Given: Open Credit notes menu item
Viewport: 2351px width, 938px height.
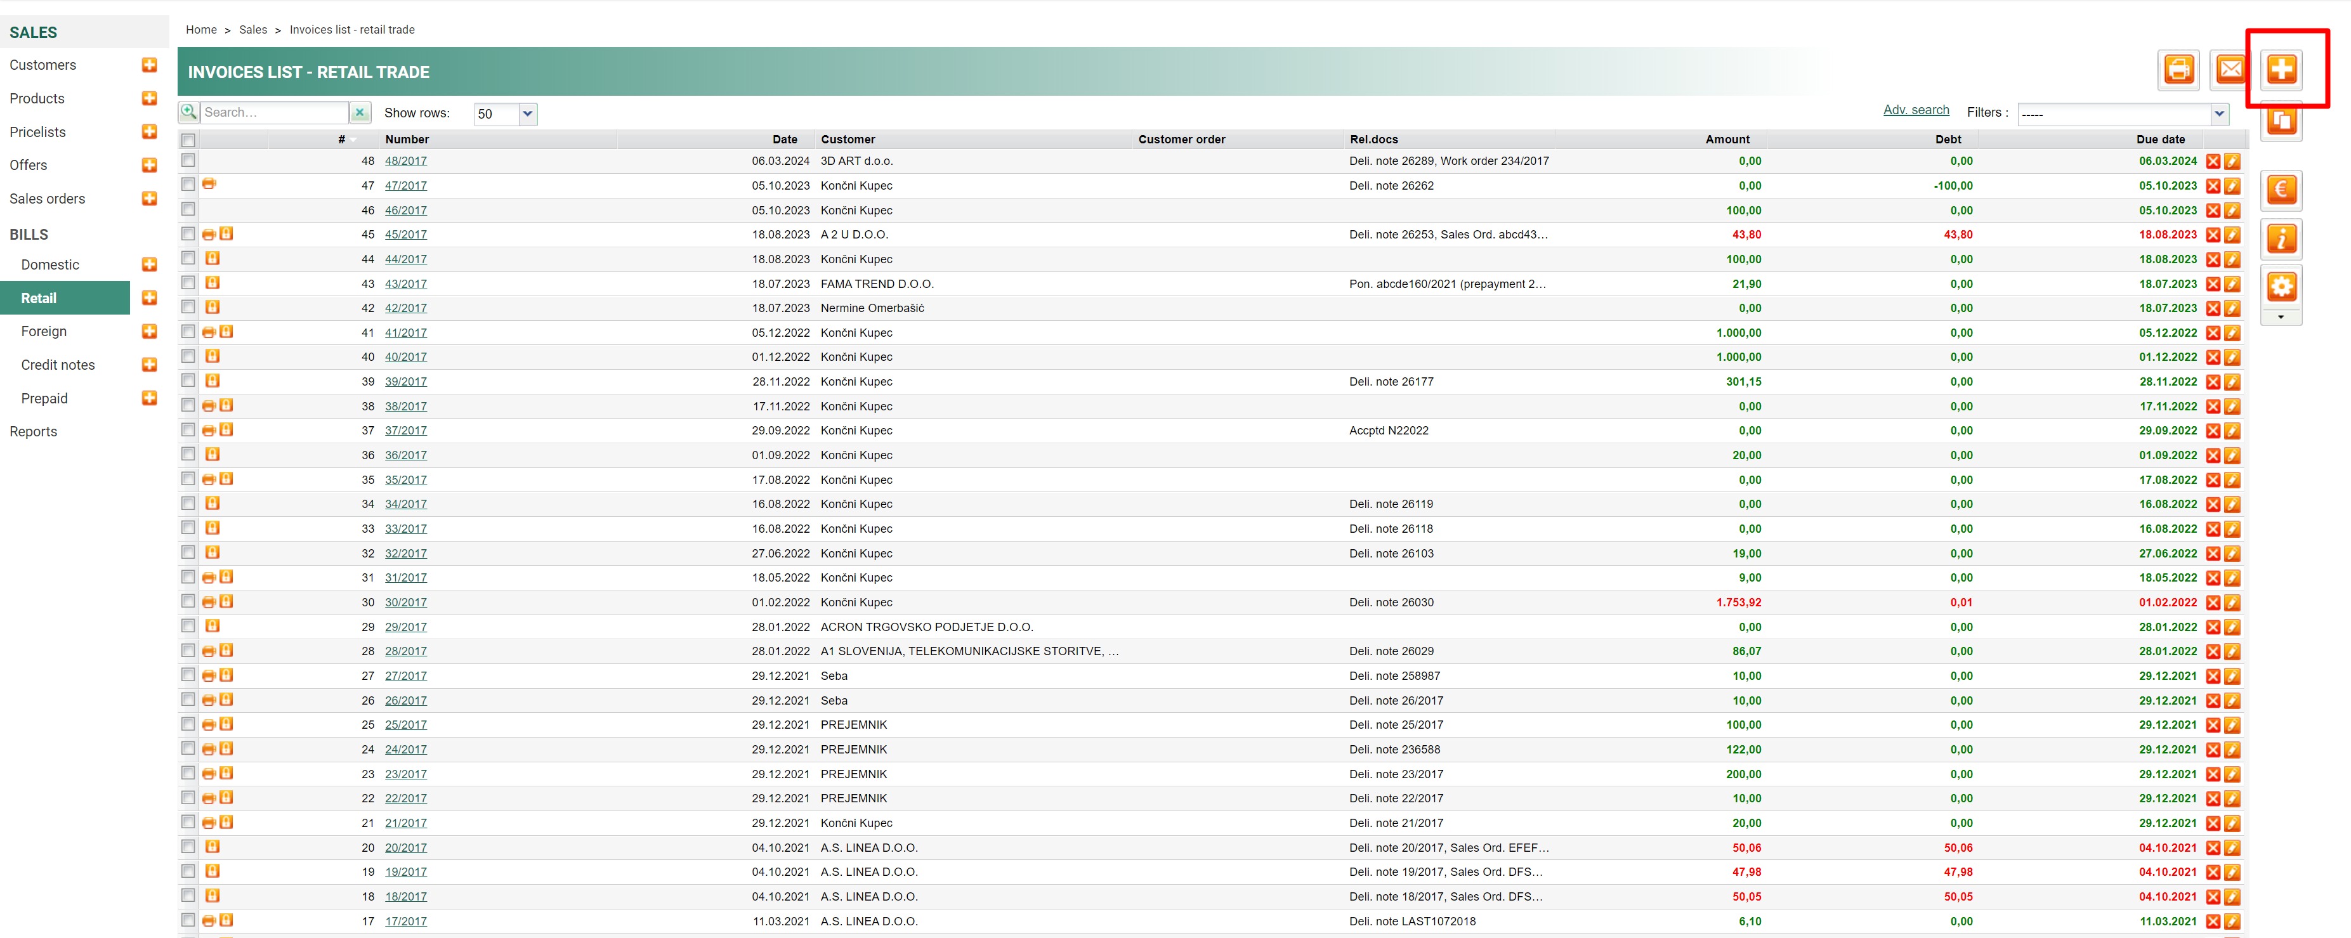Looking at the screenshot, I should [x=58, y=365].
